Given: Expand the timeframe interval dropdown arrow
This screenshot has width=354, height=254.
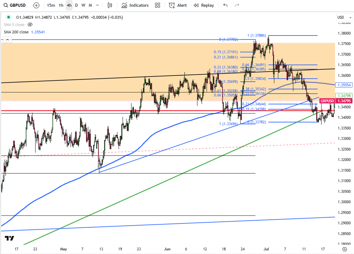Looking at the screenshot, I should tap(97, 5).
